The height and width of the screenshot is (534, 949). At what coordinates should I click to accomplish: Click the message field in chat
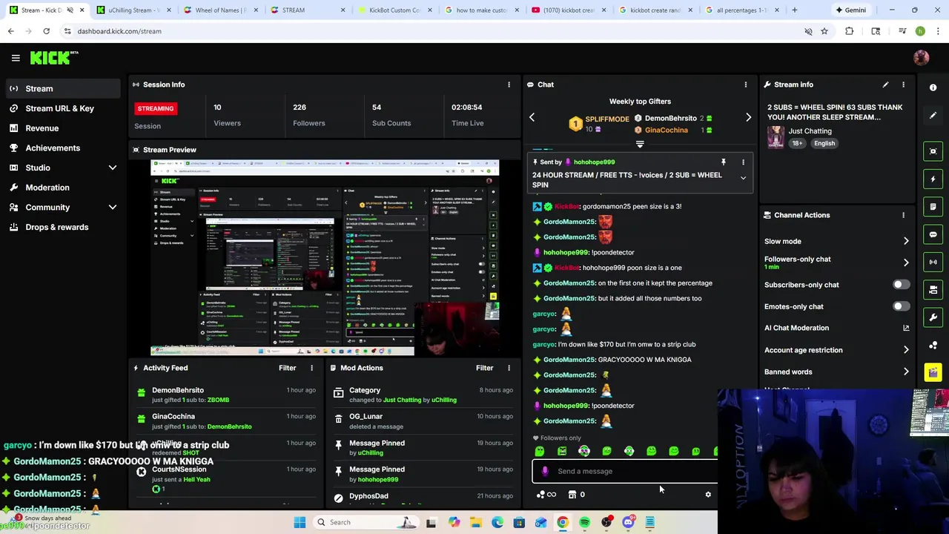tap(625, 471)
